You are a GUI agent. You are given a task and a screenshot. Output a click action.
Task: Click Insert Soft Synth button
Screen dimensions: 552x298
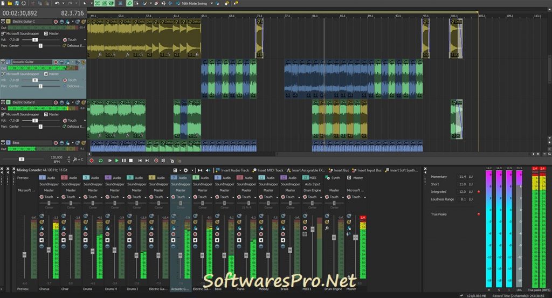point(401,170)
